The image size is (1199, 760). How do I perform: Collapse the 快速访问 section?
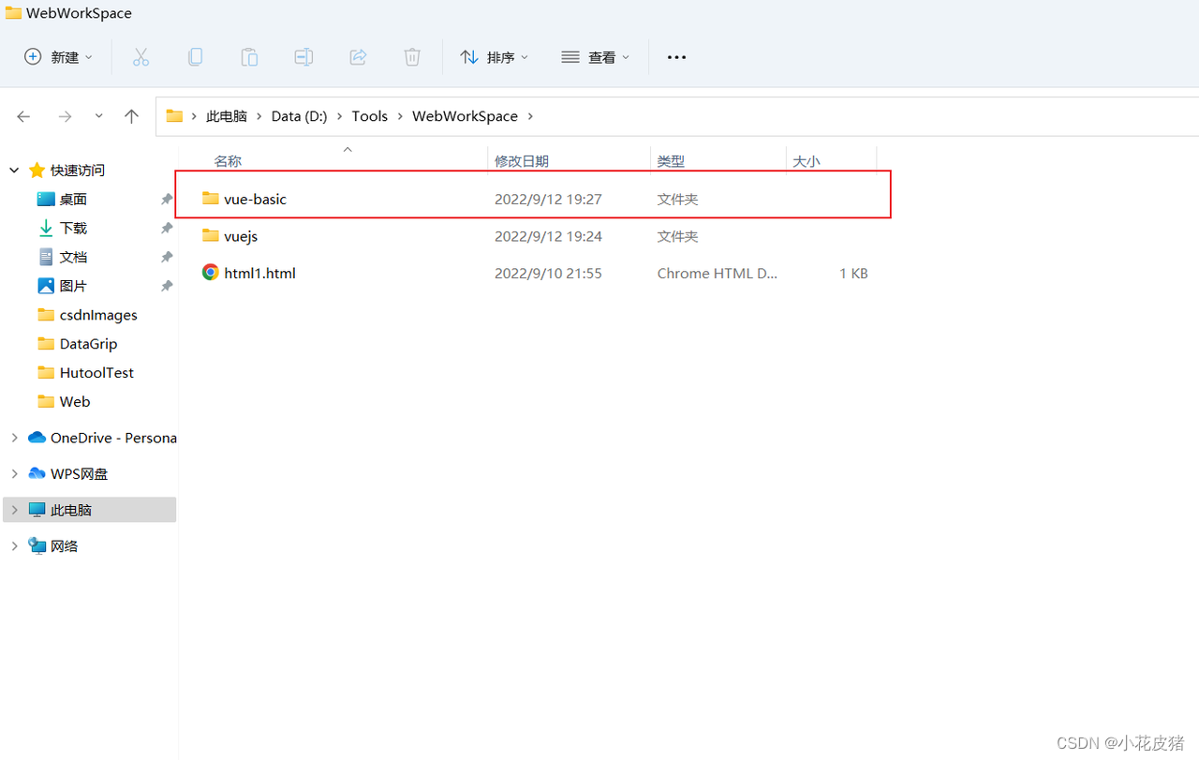pos(14,170)
